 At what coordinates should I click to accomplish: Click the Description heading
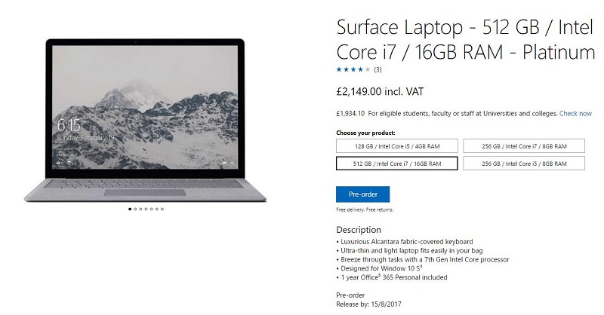[359, 230]
